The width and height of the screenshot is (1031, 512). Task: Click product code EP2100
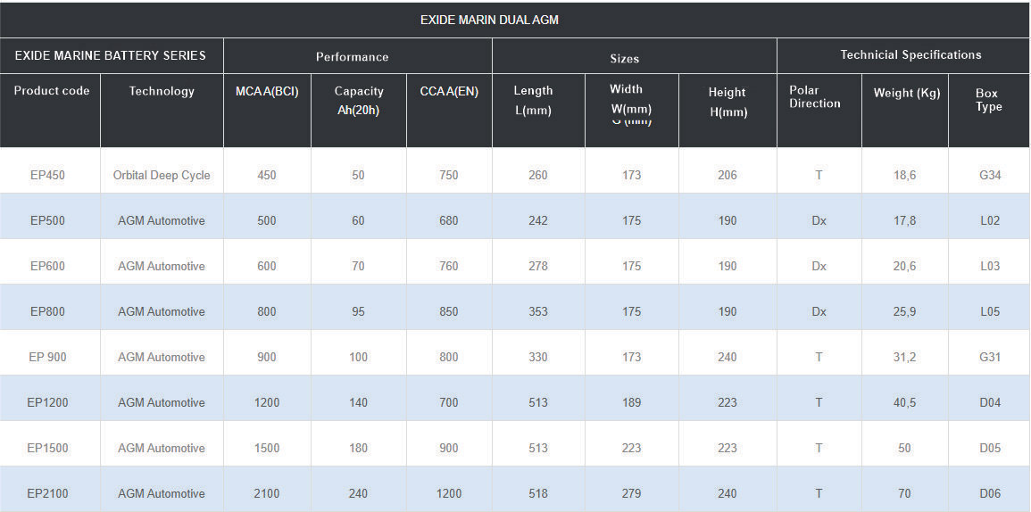pyautogui.click(x=47, y=493)
